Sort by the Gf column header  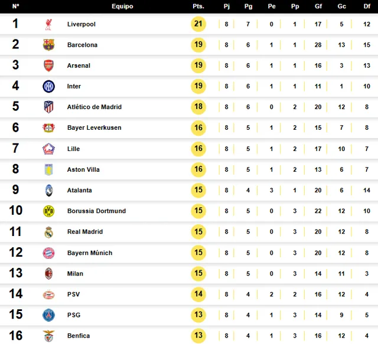(318, 6)
